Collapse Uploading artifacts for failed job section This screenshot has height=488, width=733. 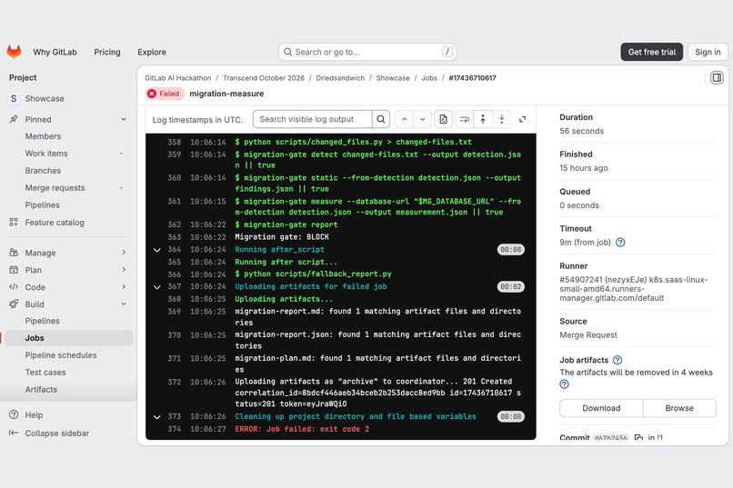157,287
